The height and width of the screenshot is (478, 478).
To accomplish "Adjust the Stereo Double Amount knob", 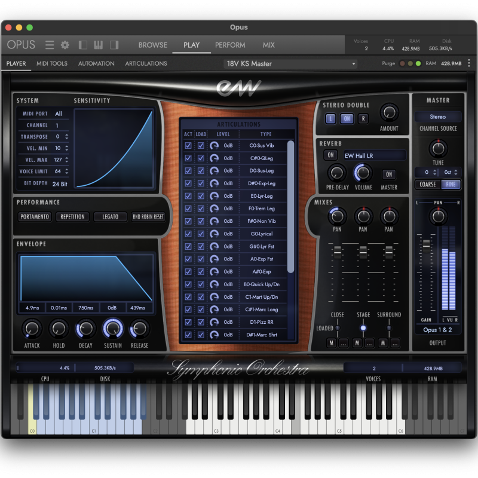I will (390, 112).
